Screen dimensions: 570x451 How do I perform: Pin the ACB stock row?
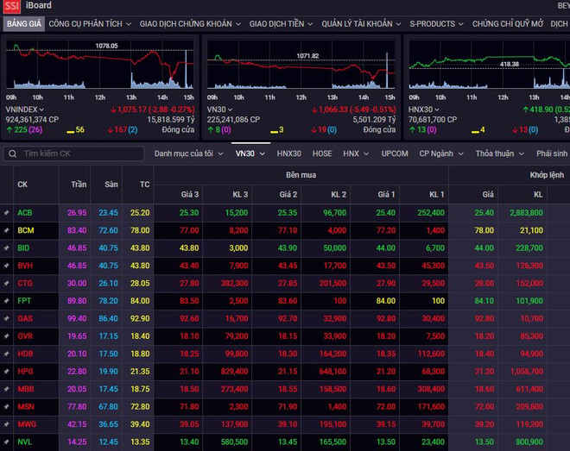click(7, 212)
